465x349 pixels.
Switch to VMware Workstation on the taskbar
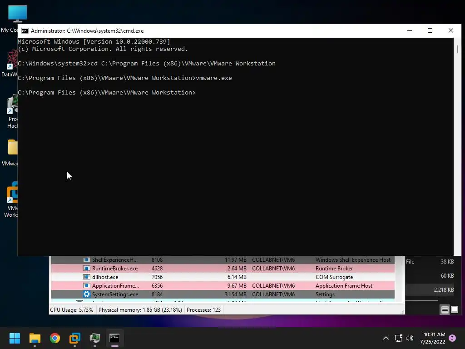(75, 338)
